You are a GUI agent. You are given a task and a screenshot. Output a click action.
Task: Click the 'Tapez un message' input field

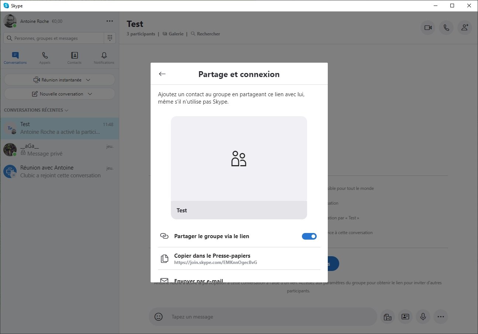pos(258,317)
